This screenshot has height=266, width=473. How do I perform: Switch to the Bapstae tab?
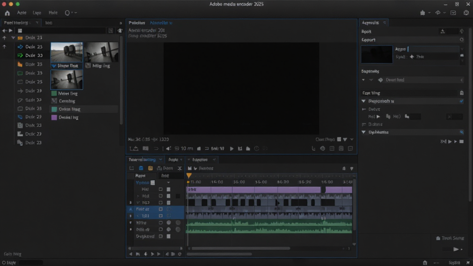(x=200, y=159)
